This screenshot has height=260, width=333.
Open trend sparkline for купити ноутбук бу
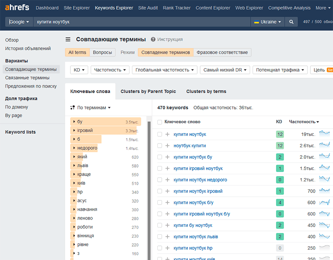[x=325, y=157]
